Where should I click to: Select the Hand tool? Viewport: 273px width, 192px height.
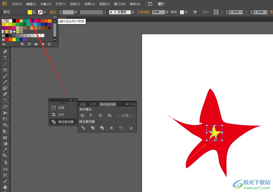click(5, 187)
